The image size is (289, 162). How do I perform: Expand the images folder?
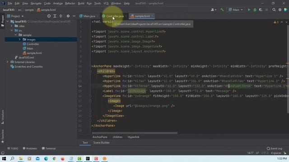20,40
